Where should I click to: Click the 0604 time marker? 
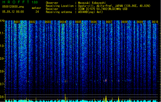(x=63, y=22)
